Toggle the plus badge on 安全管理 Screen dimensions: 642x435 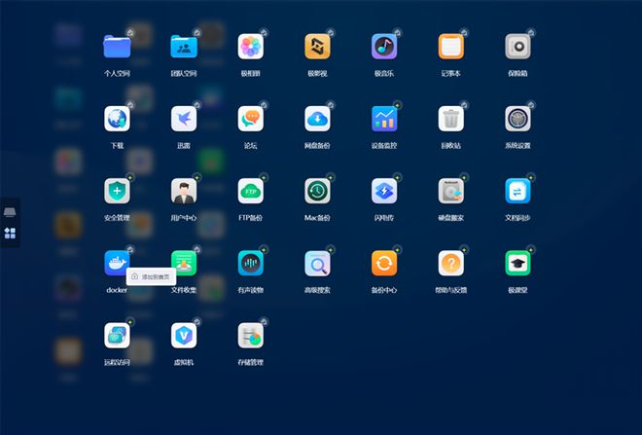[x=130, y=177]
